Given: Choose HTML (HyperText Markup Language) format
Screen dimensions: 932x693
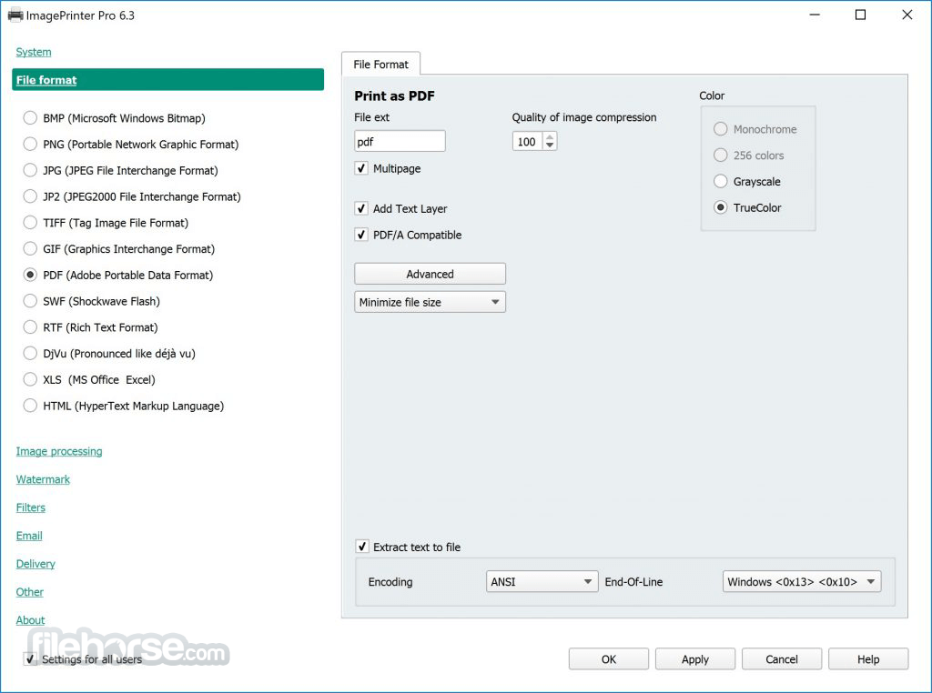Looking at the screenshot, I should (30, 406).
